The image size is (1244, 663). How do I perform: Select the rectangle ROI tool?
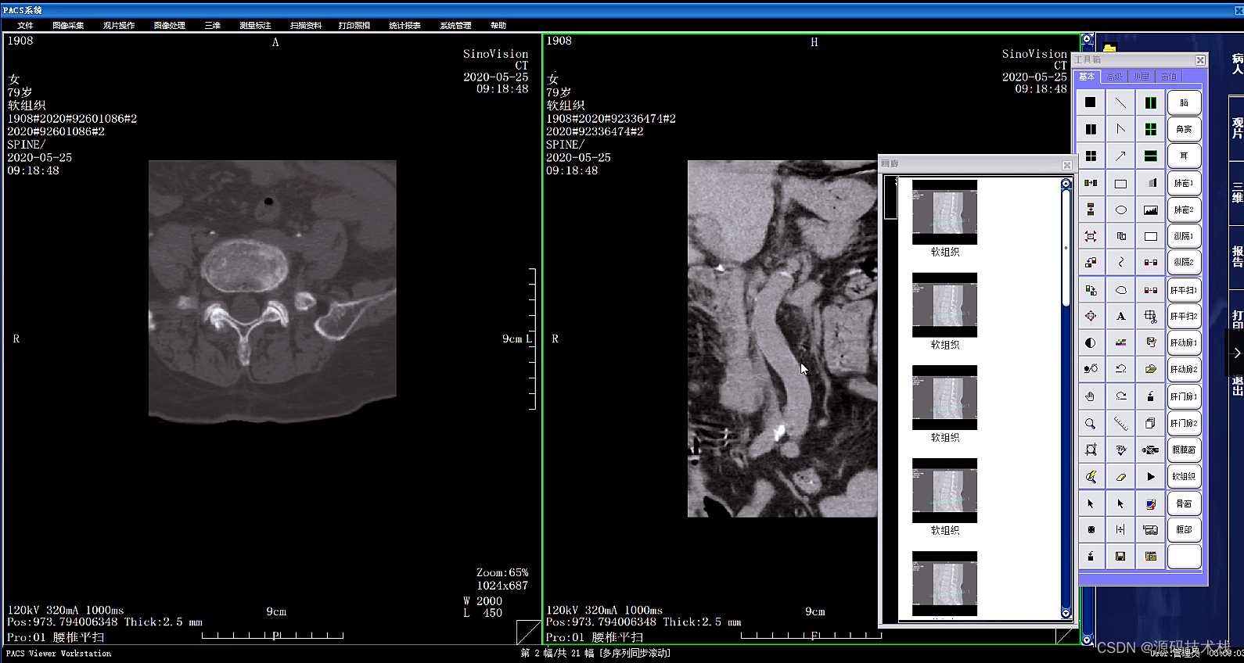(1120, 184)
